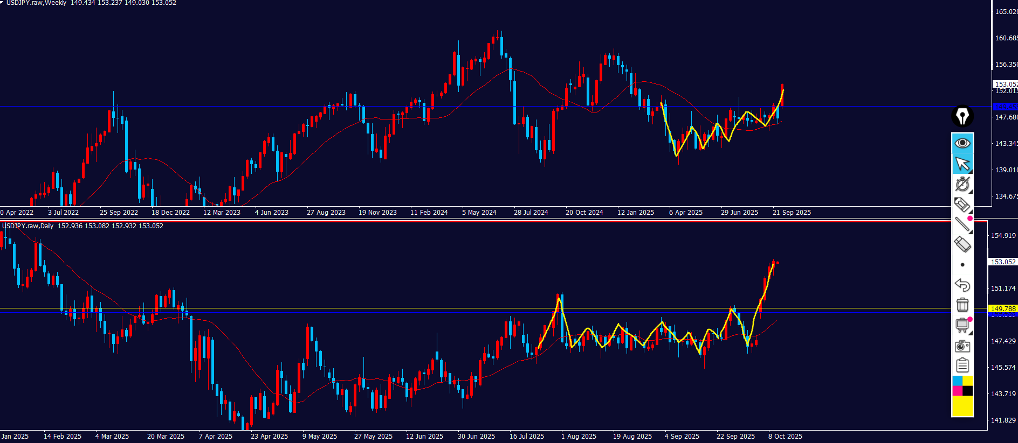Screen dimensions: 1018x443
Task: Pick the black color swatch
Action: 968,391
